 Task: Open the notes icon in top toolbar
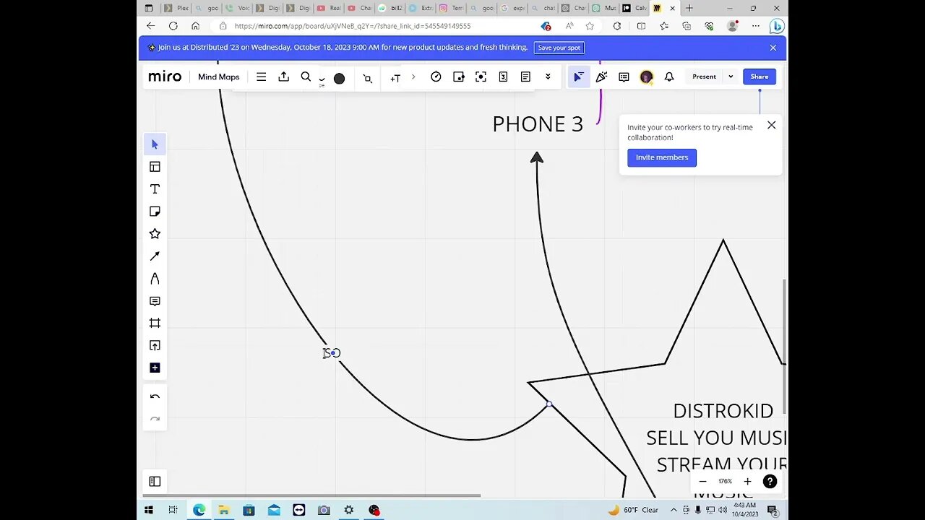(525, 77)
